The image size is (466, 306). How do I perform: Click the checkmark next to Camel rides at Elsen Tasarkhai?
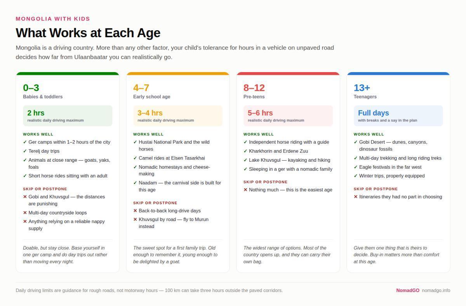click(x=135, y=158)
